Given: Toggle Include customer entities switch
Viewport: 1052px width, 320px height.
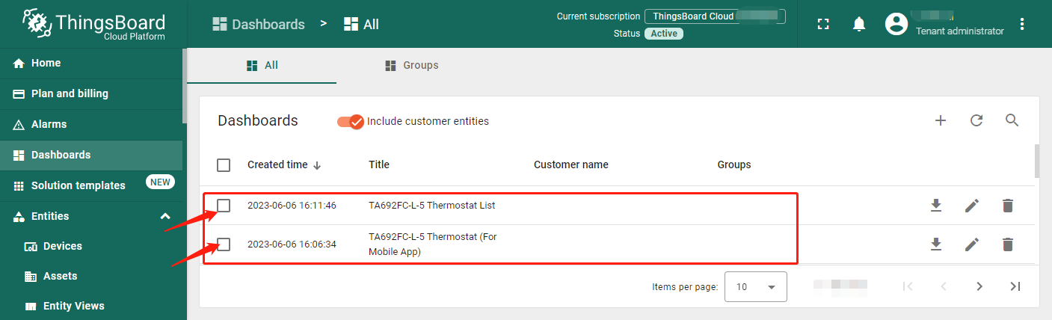Looking at the screenshot, I should tap(351, 121).
